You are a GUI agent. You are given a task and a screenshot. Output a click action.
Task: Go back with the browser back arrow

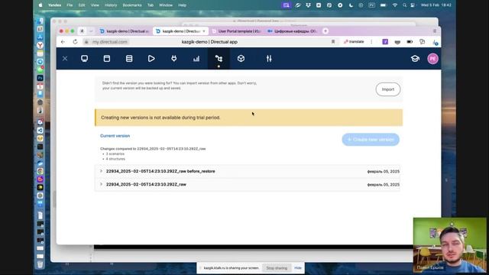coord(63,42)
